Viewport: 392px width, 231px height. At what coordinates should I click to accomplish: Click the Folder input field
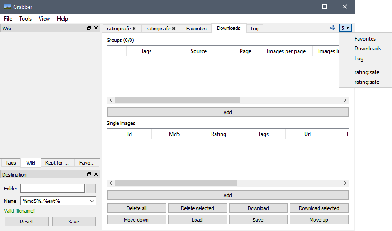tap(53, 189)
